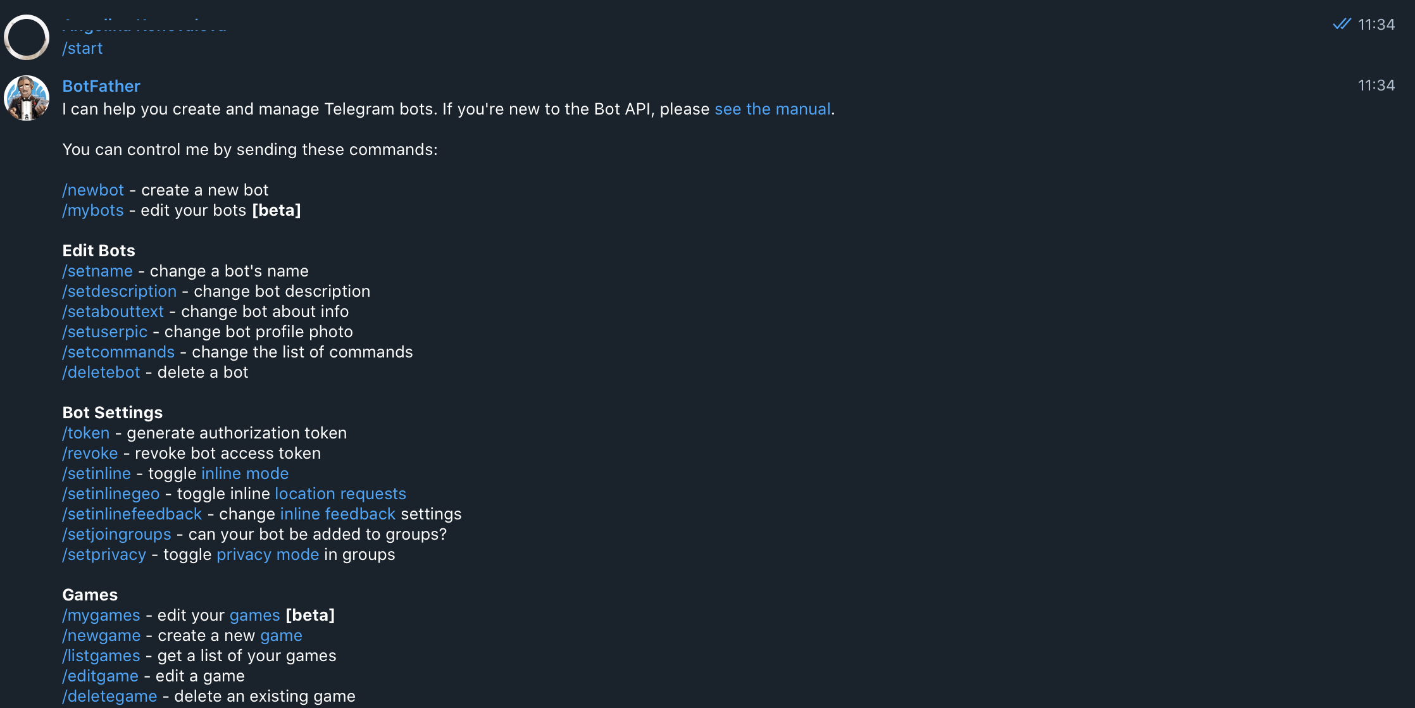1415x708 pixels.
Task: Click the /setname command link
Action: pyautogui.click(x=97, y=271)
